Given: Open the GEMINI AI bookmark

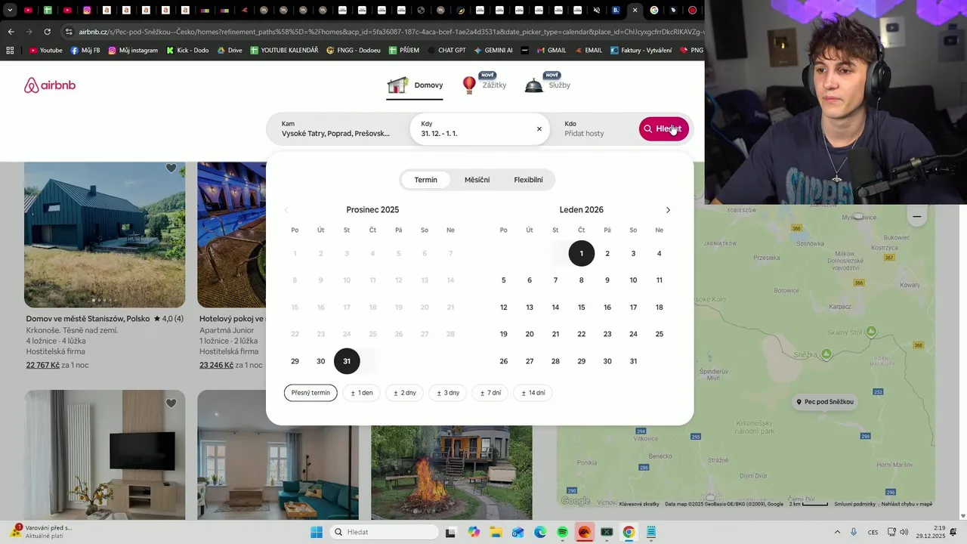Looking at the screenshot, I should (493, 50).
